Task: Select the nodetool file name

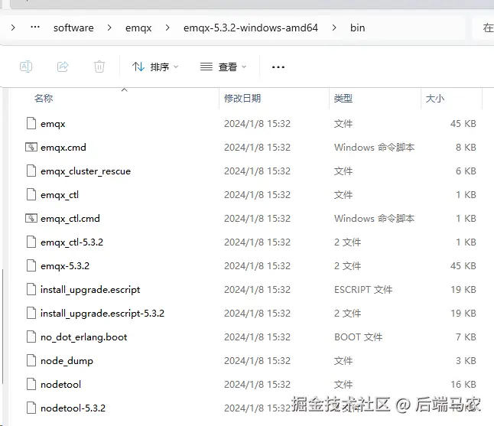Action: coord(61,385)
